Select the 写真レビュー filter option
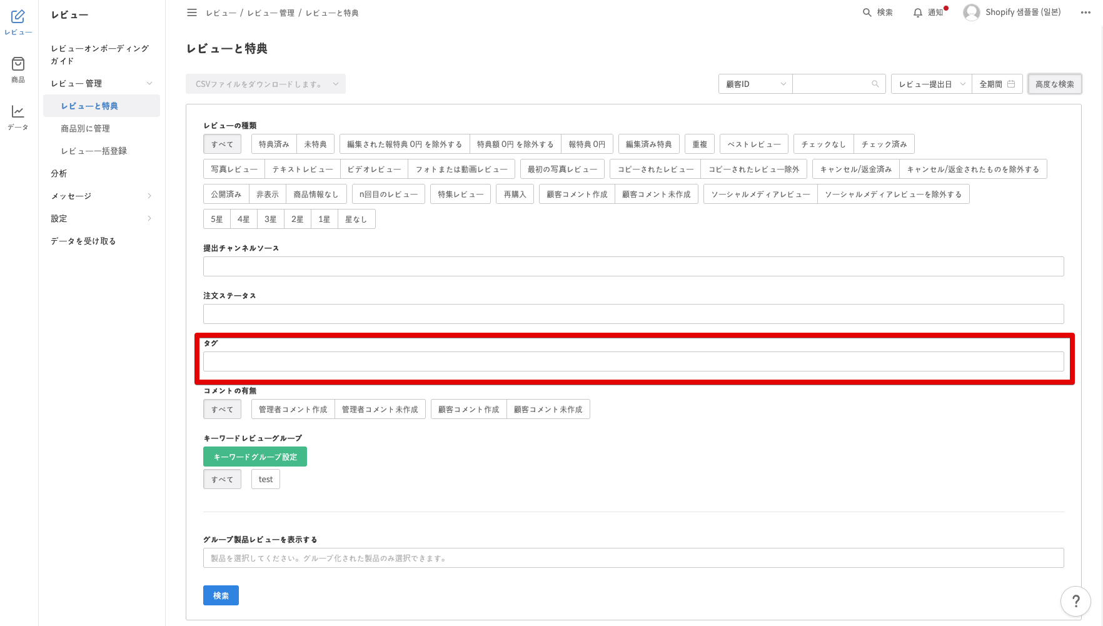This screenshot has height=626, width=1103. click(234, 169)
